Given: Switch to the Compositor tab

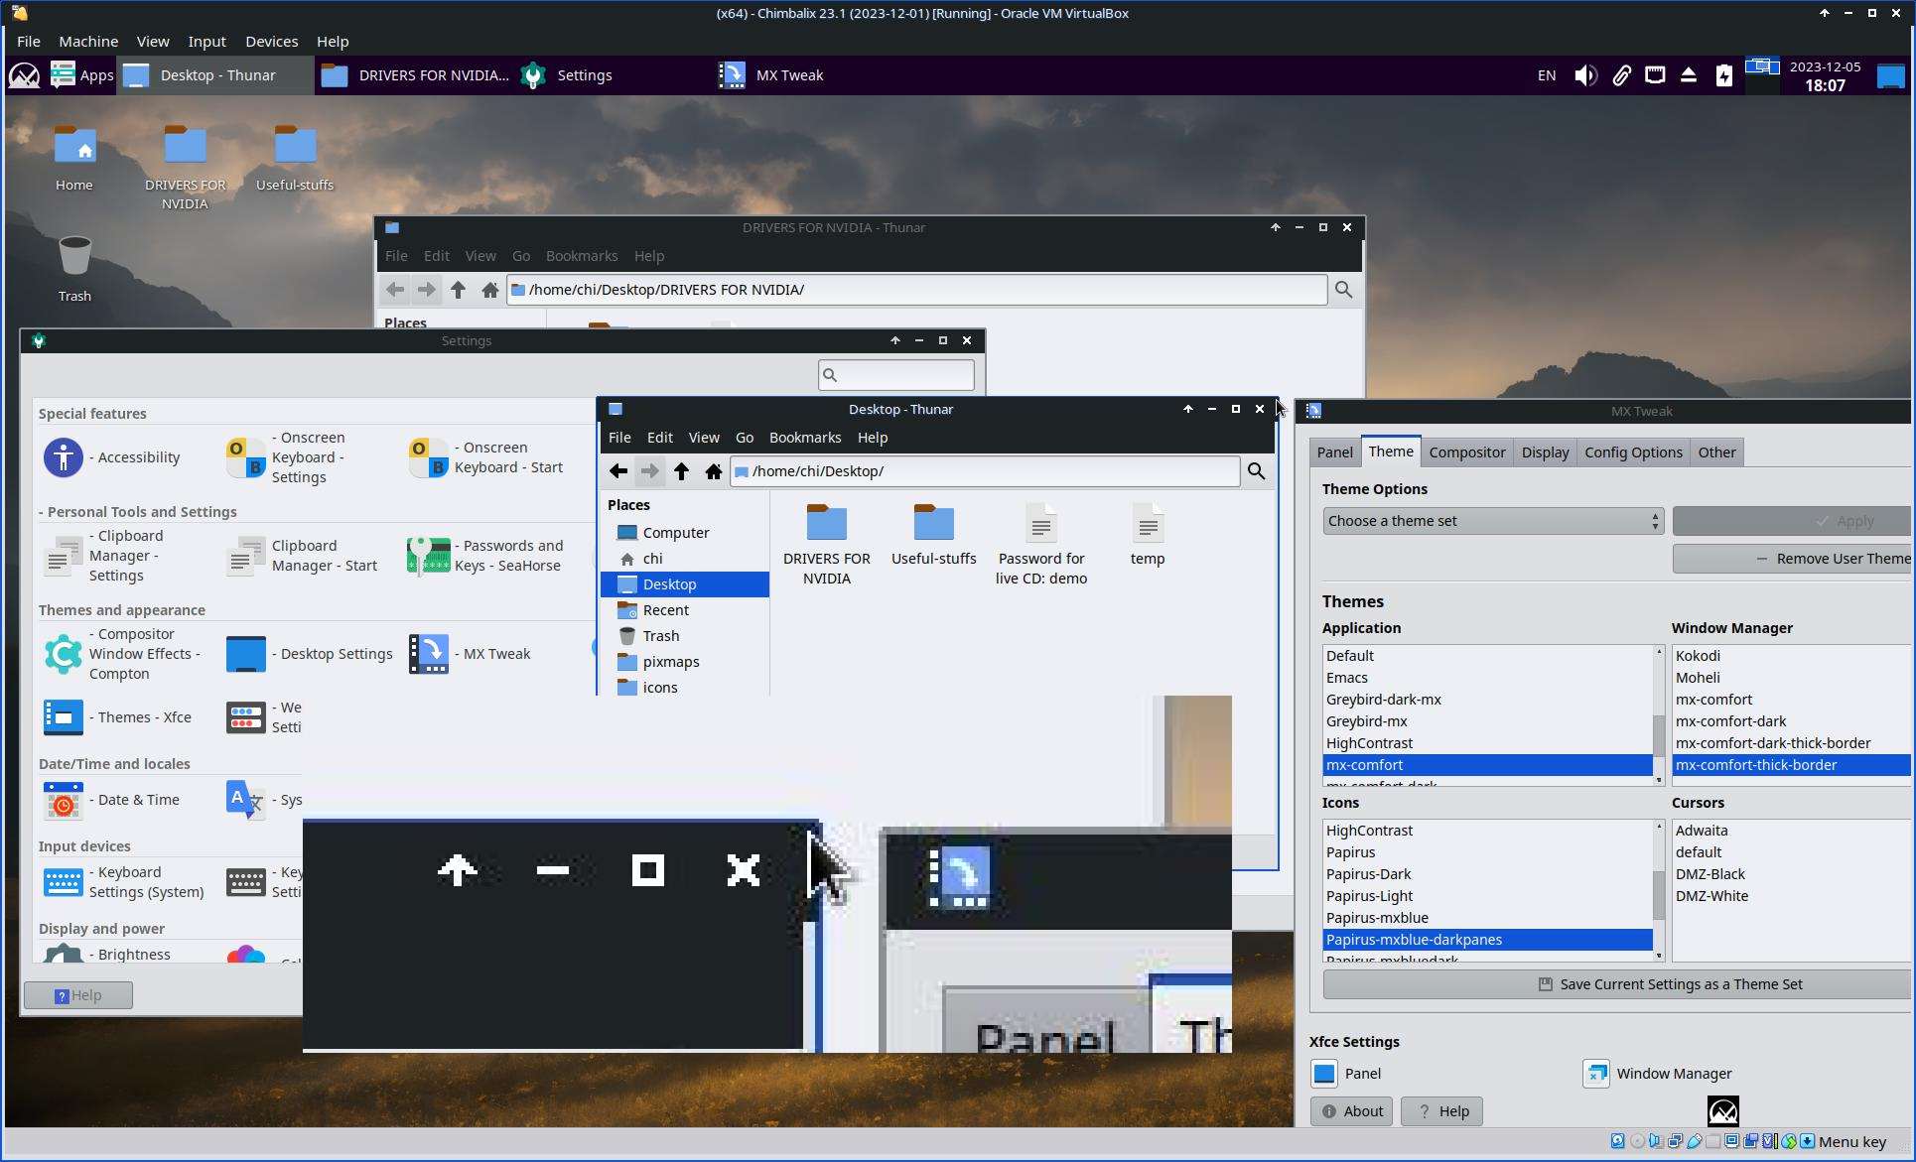Looking at the screenshot, I should pyautogui.click(x=1466, y=452).
